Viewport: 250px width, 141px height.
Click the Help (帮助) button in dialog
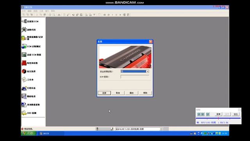[145, 93]
